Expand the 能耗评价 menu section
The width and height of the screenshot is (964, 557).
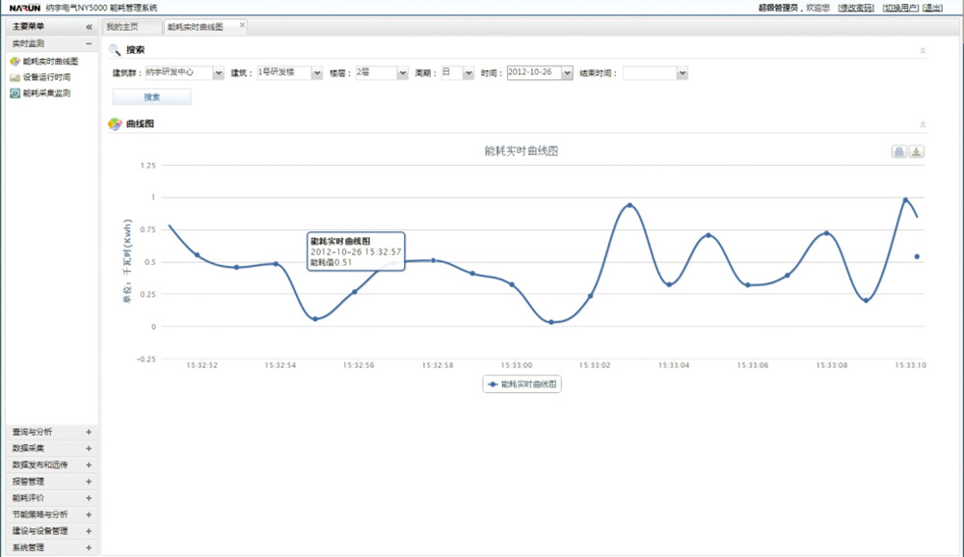(x=89, y=498)
